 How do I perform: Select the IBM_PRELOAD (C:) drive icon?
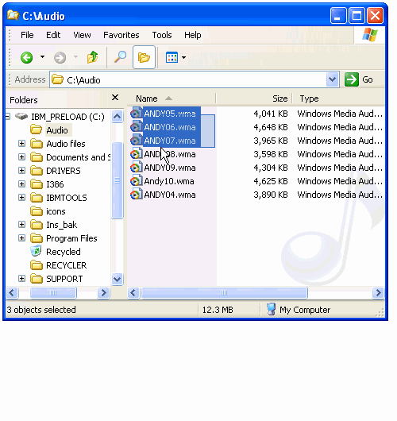[21, 117]
